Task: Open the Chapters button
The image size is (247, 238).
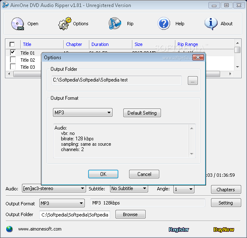Action: point(226,190)
